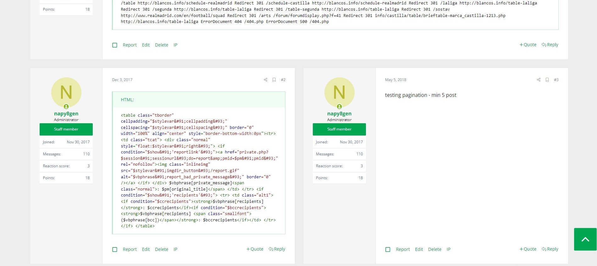
Task: Delete post #3
Action: [435, 249]
